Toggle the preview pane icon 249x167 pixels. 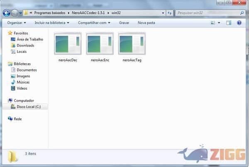(229, 23)
